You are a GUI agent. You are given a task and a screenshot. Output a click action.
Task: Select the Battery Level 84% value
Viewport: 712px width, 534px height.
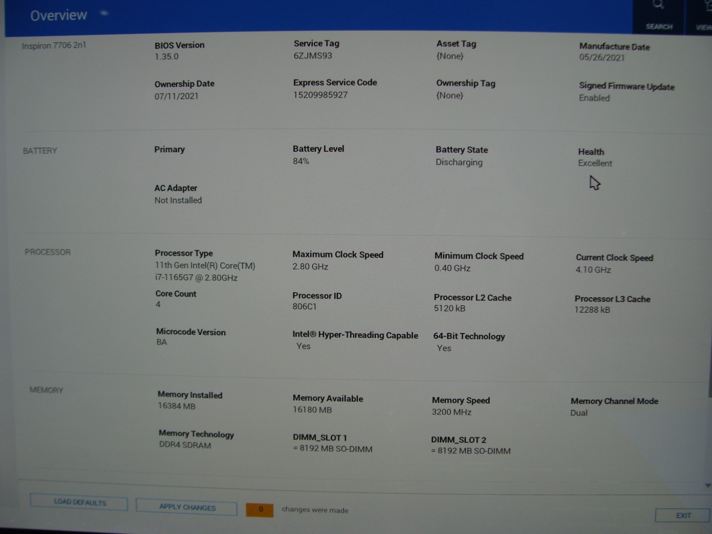(x=301, y=161)
